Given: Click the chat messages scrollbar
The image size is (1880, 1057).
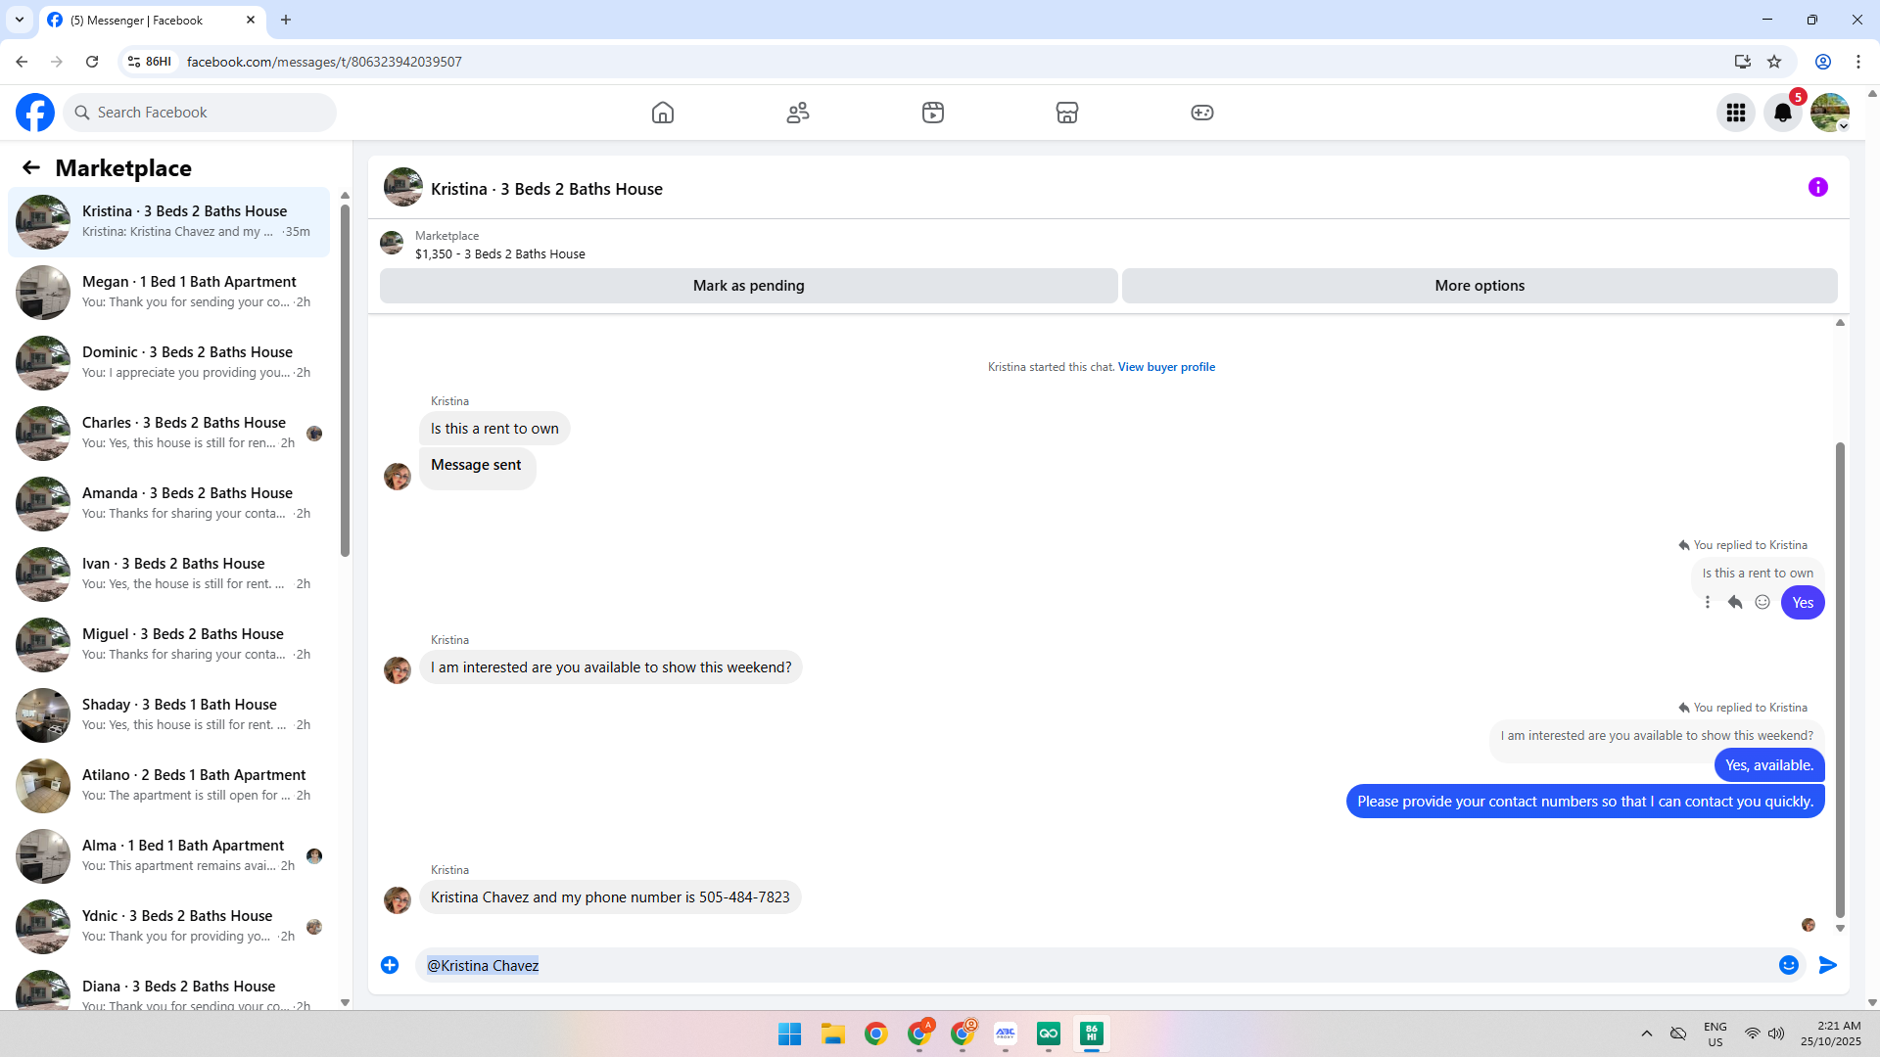Looking at the screenshot, I should (x=1840, y=680).
